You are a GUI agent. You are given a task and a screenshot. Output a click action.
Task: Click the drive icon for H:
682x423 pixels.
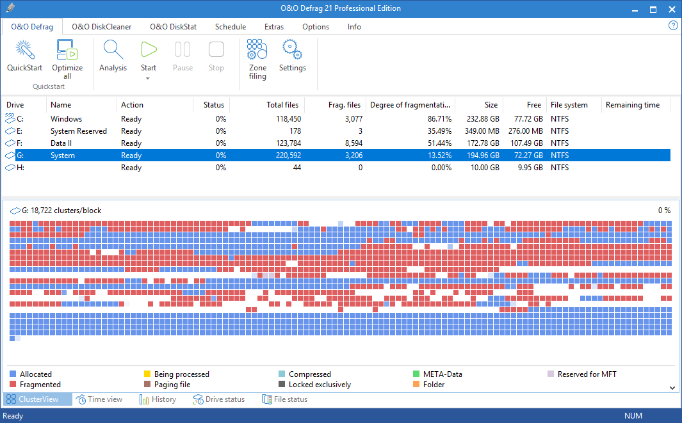[x=10, y=168]
